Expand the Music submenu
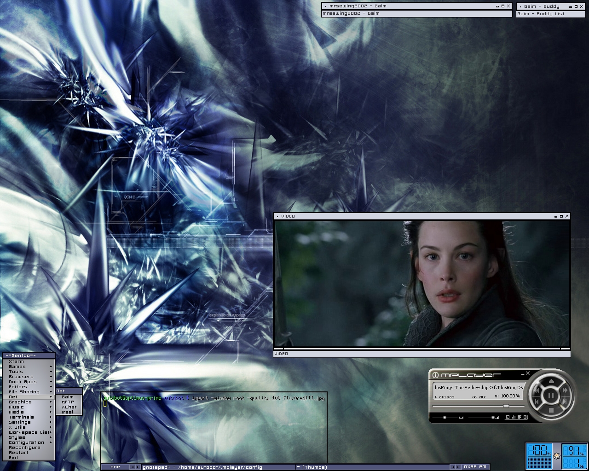 coord(29,407)
